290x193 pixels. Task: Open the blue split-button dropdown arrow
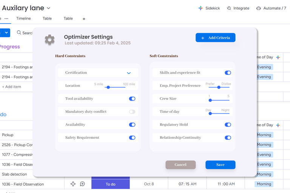[x=6, y=33]
